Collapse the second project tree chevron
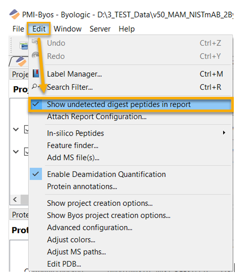 [x=16, y=152]
